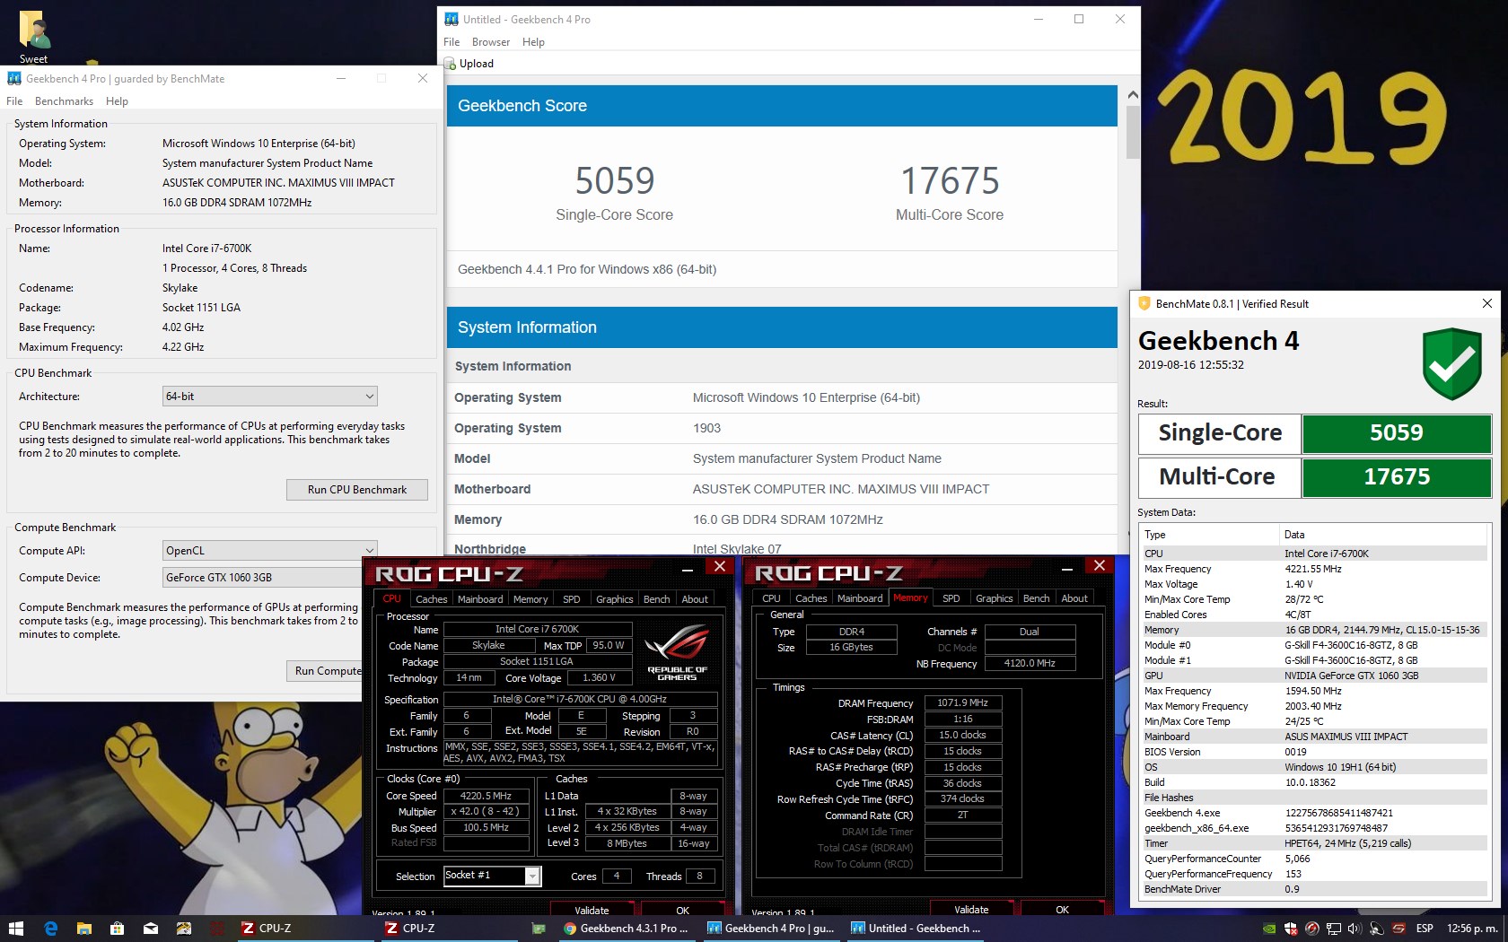This screenshot has height=942, width=1508.
Task: Open the network status tray icon
Action: click(1334, 929)
